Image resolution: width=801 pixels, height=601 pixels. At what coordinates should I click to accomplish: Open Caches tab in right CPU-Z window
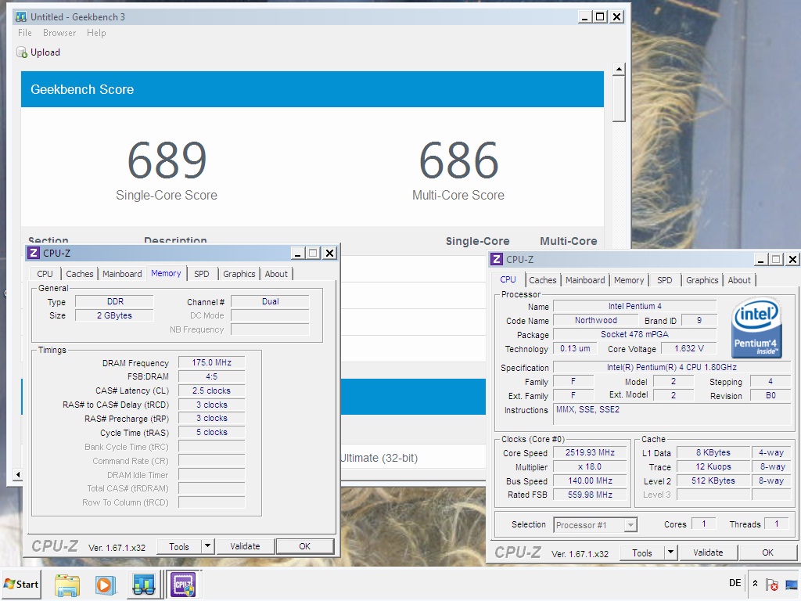[x=543, y=280]
